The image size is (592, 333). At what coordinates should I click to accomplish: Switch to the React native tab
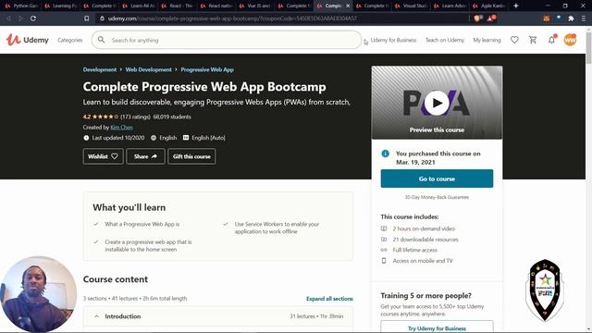click(x=216, y=6)
